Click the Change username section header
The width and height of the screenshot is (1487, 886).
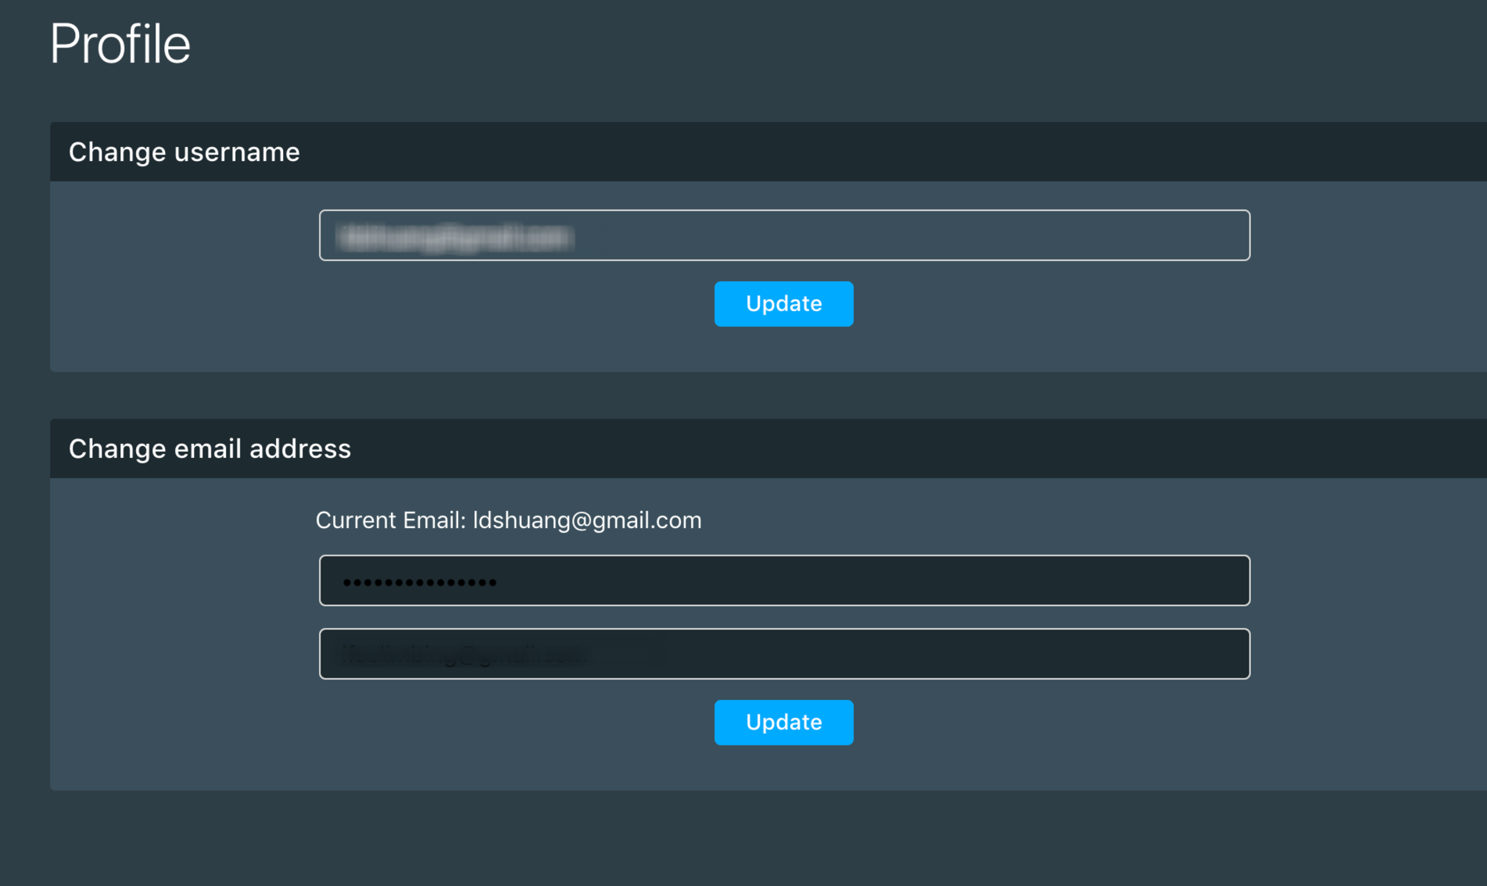(185, 152)
